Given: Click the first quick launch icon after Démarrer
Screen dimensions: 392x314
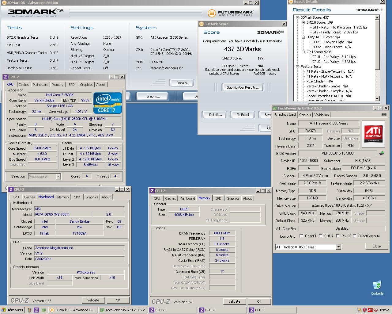Looking at the screenshot, I should [29, 310].
